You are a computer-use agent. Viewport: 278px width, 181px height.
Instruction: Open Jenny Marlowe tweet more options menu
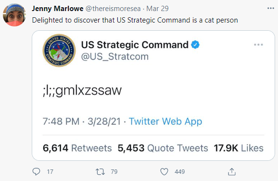pos(271,8)
